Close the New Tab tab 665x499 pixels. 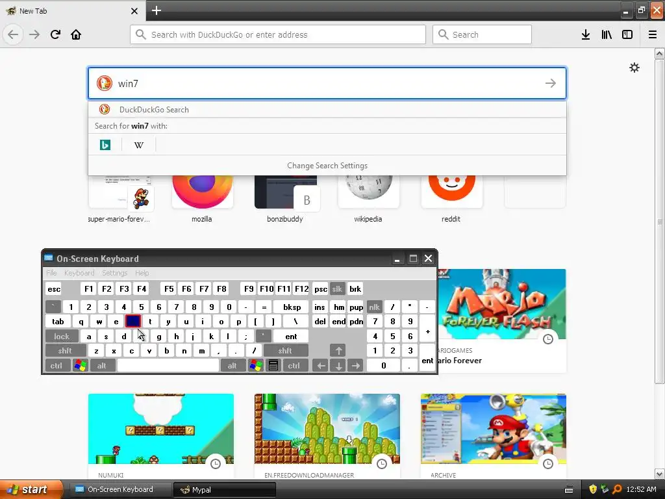[x=134, y=11]
